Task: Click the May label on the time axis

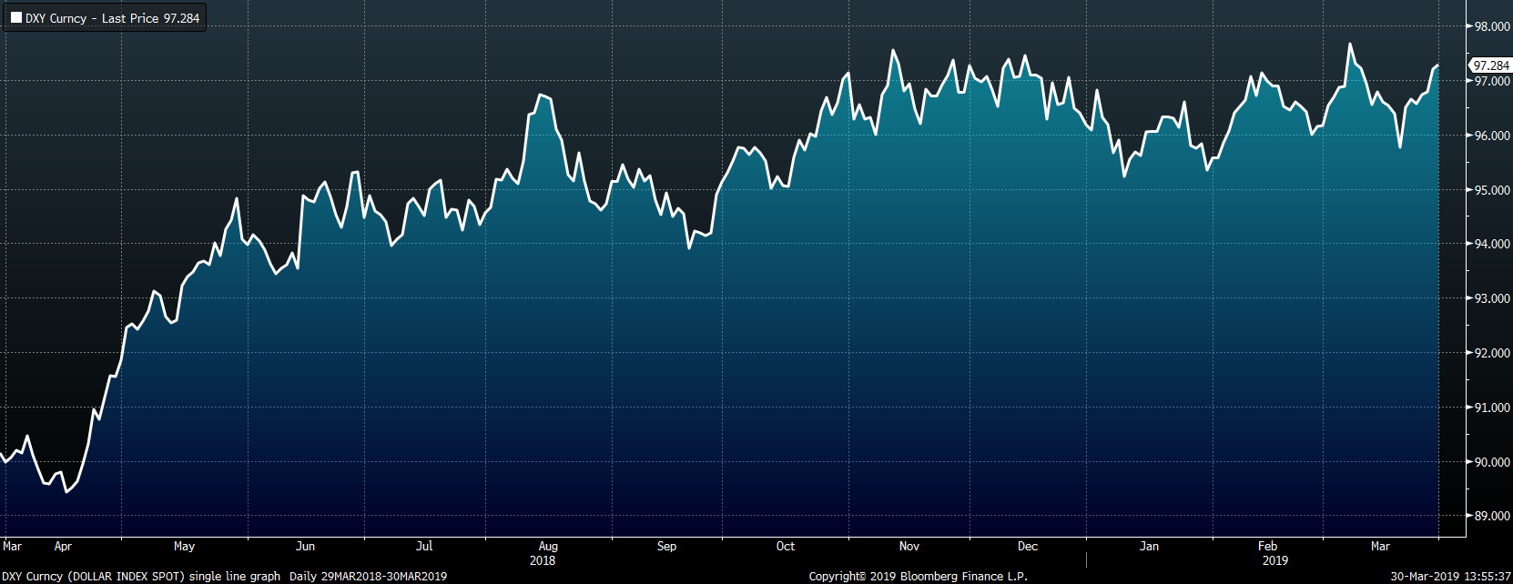Action: tap(184, 547)
